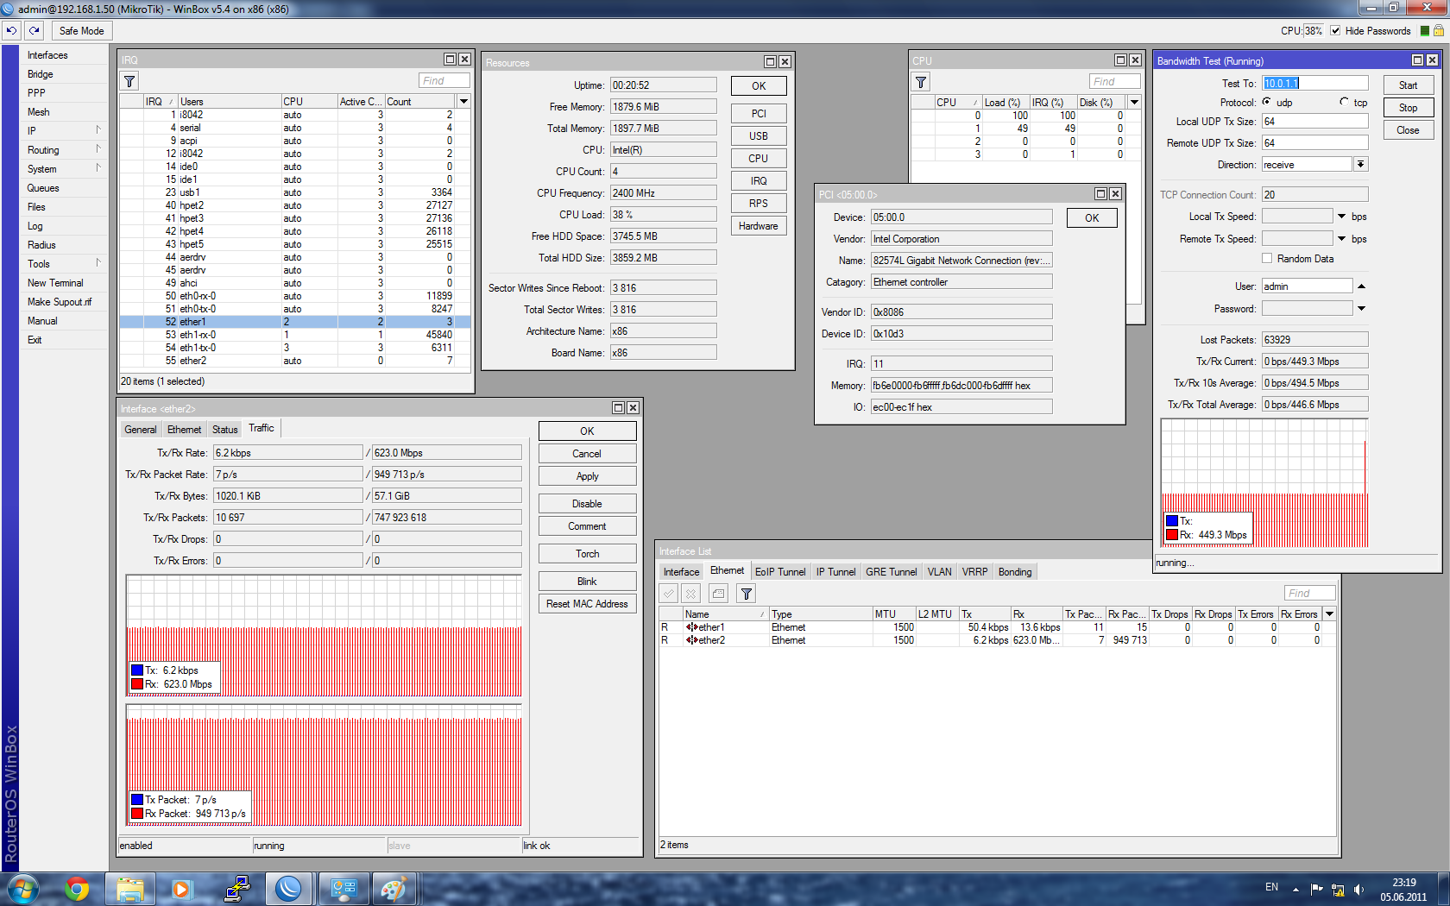Screen dimensions: 1450x906
Task: Select the tcp protocol radio button
Action: 1344,102
